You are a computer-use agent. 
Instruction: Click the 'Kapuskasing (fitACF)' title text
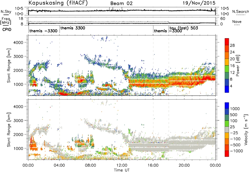(x=58, y=3)
